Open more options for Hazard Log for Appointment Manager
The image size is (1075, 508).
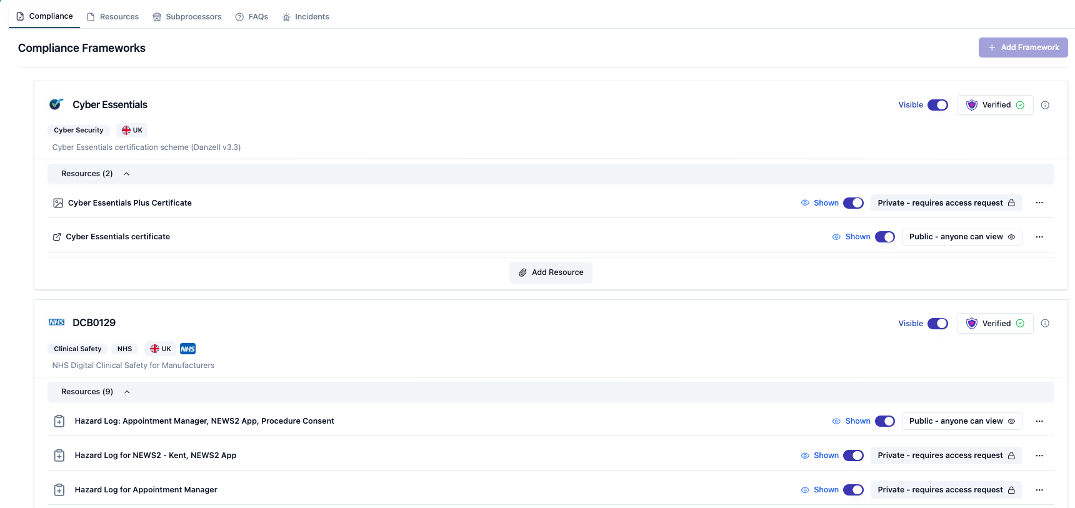pos(1039,490)
